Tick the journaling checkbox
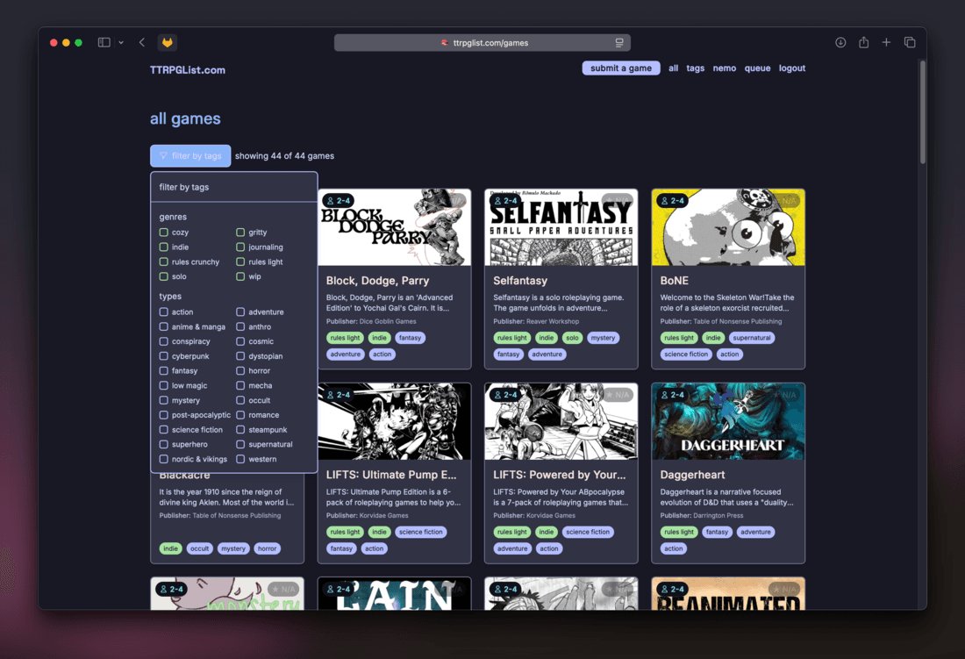Viewport: 965px width, 659px height. (x=240, y=247)
